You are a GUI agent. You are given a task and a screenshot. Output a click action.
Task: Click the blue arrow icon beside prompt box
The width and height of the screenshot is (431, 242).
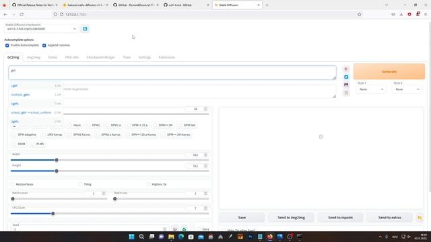click(346, 77)
